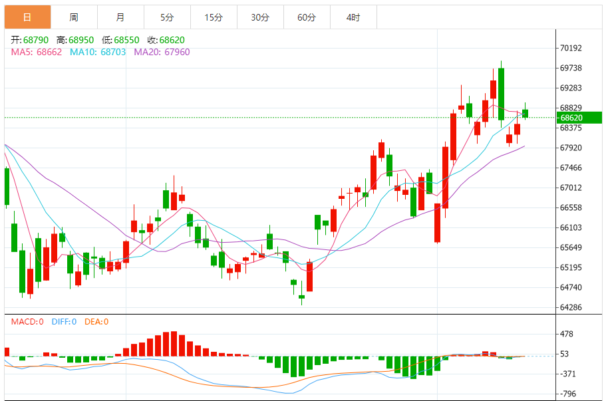Click the closing price 收:68620

pos(166,40)
